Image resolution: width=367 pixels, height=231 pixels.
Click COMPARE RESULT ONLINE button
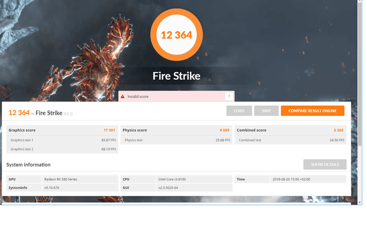click(x=313, y=110)
